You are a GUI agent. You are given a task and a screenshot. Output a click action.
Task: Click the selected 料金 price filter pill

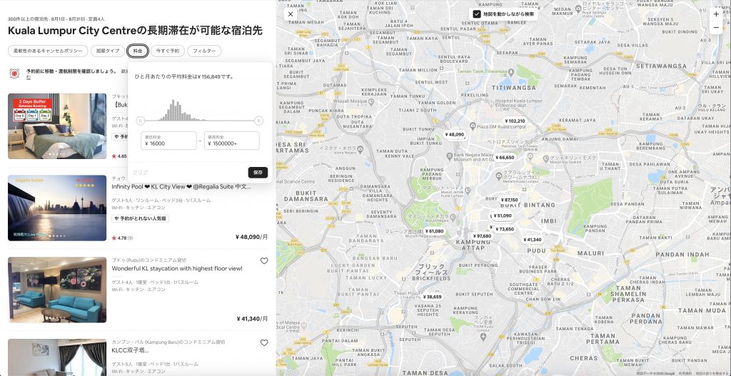(138, 51)
